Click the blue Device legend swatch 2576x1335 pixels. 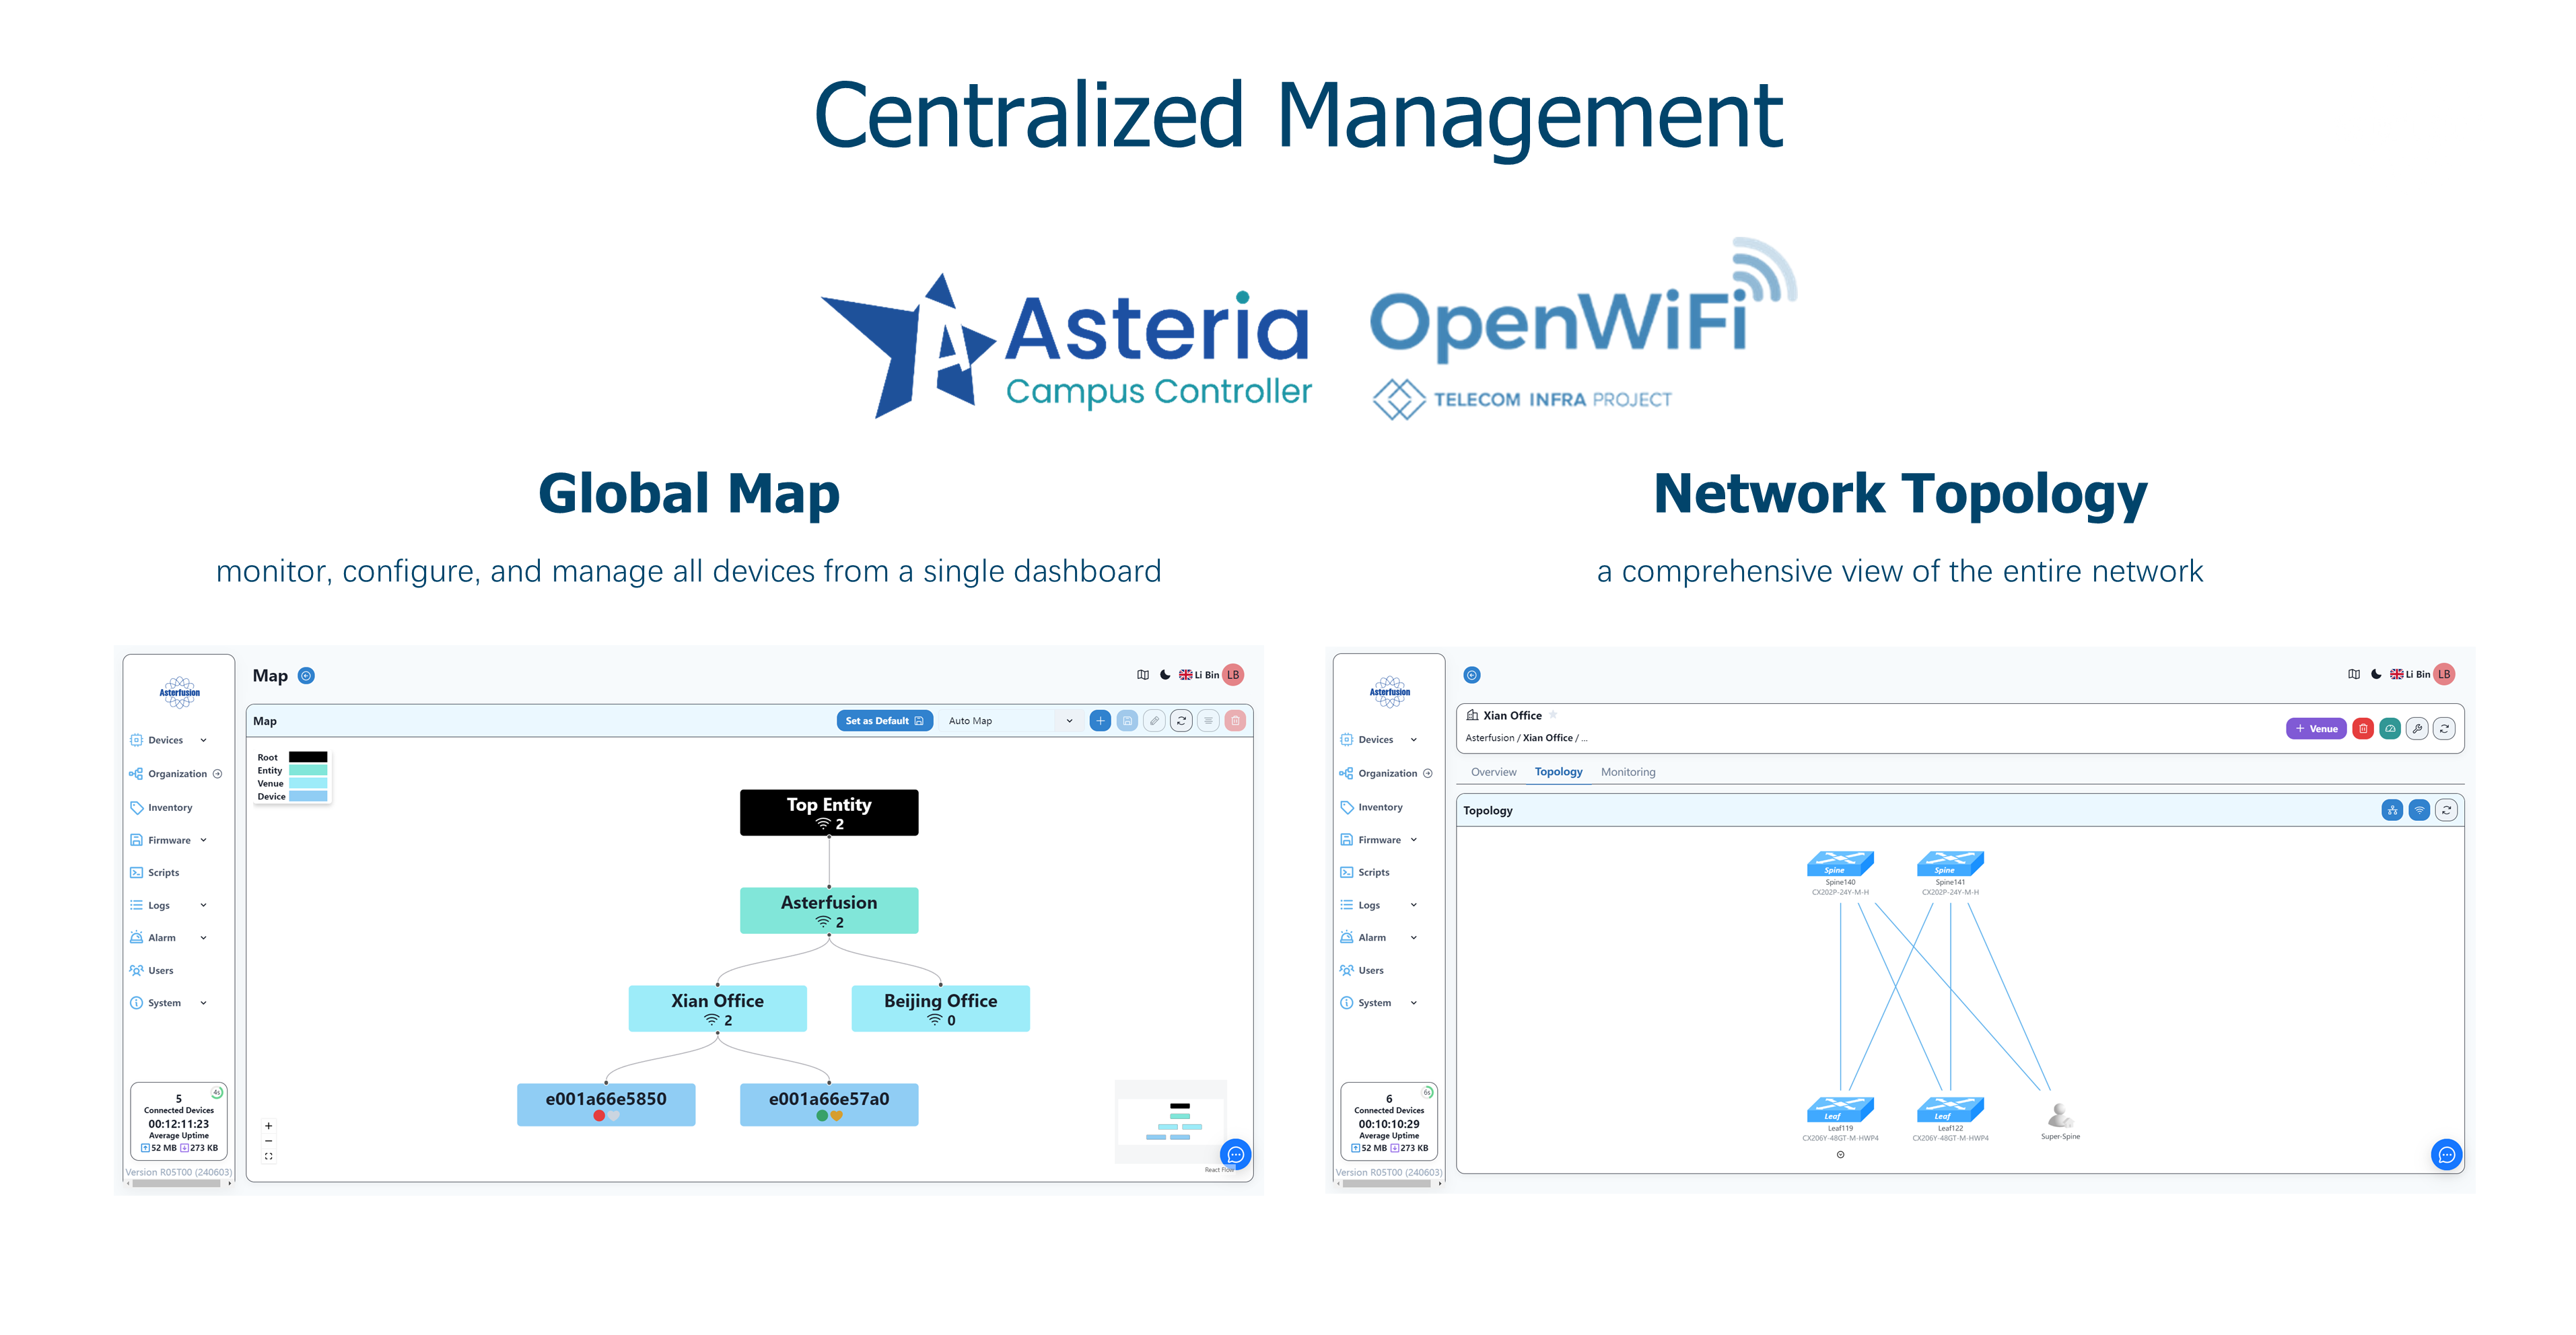pyautogui.click(x=308, y=796)
